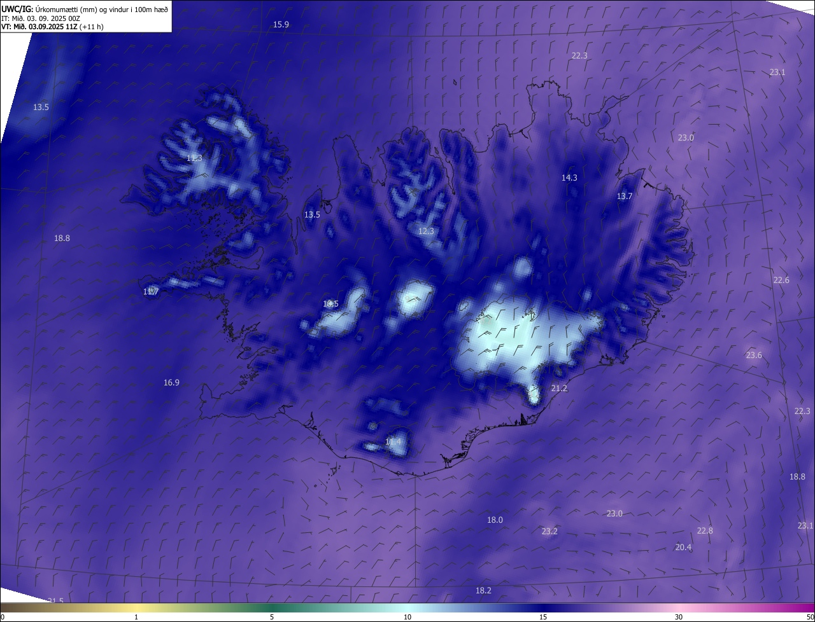Click the color scale tick labeled 5

[272, 617]
